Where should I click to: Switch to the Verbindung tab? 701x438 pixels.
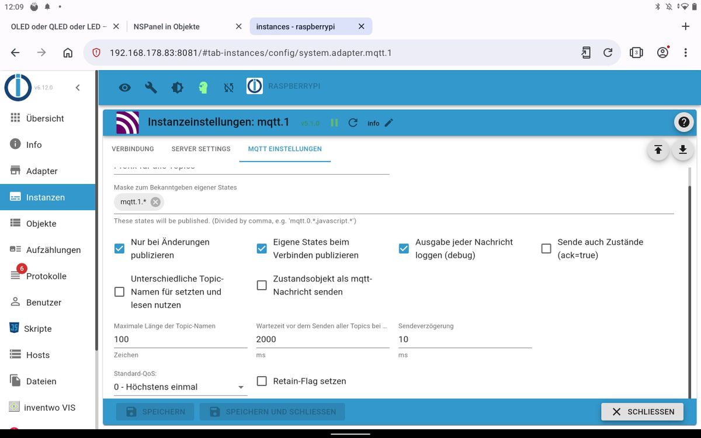pyautogui.click(x=133, y=149)
